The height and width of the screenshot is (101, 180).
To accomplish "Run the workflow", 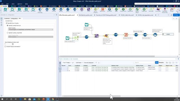I will click(x=176, y=15).
